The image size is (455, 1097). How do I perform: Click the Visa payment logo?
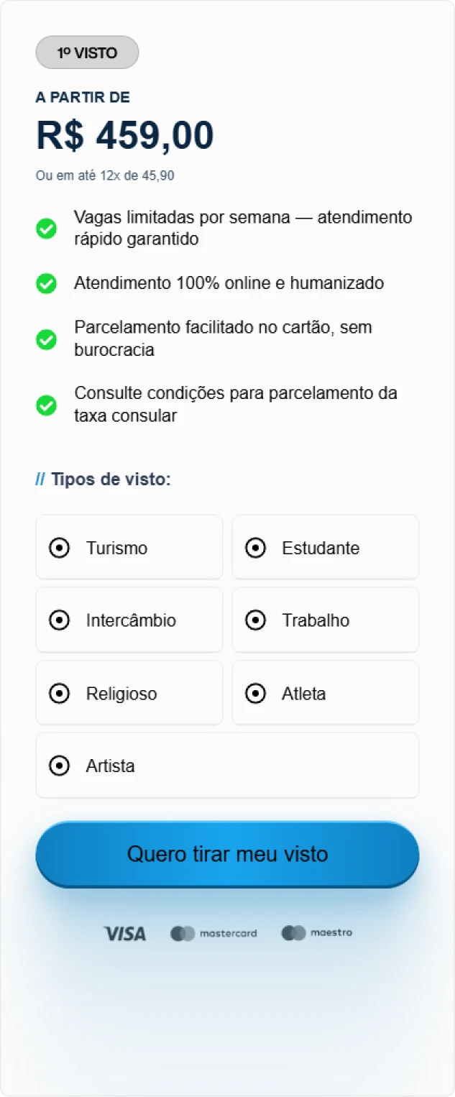pyautogui.click(x=125, y=933)
